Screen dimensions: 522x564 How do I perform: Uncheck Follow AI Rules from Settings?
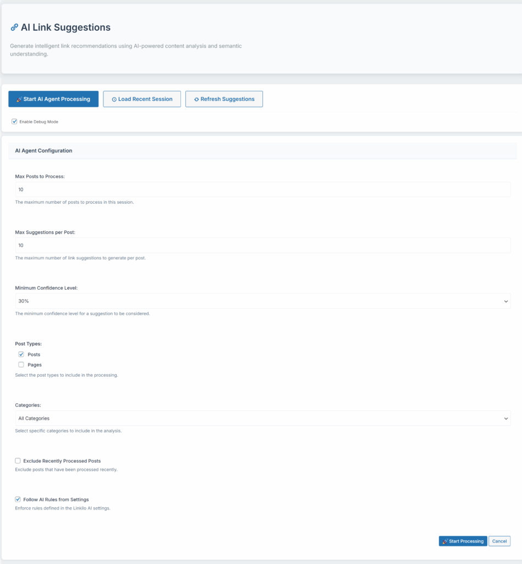tap(18, 499)
